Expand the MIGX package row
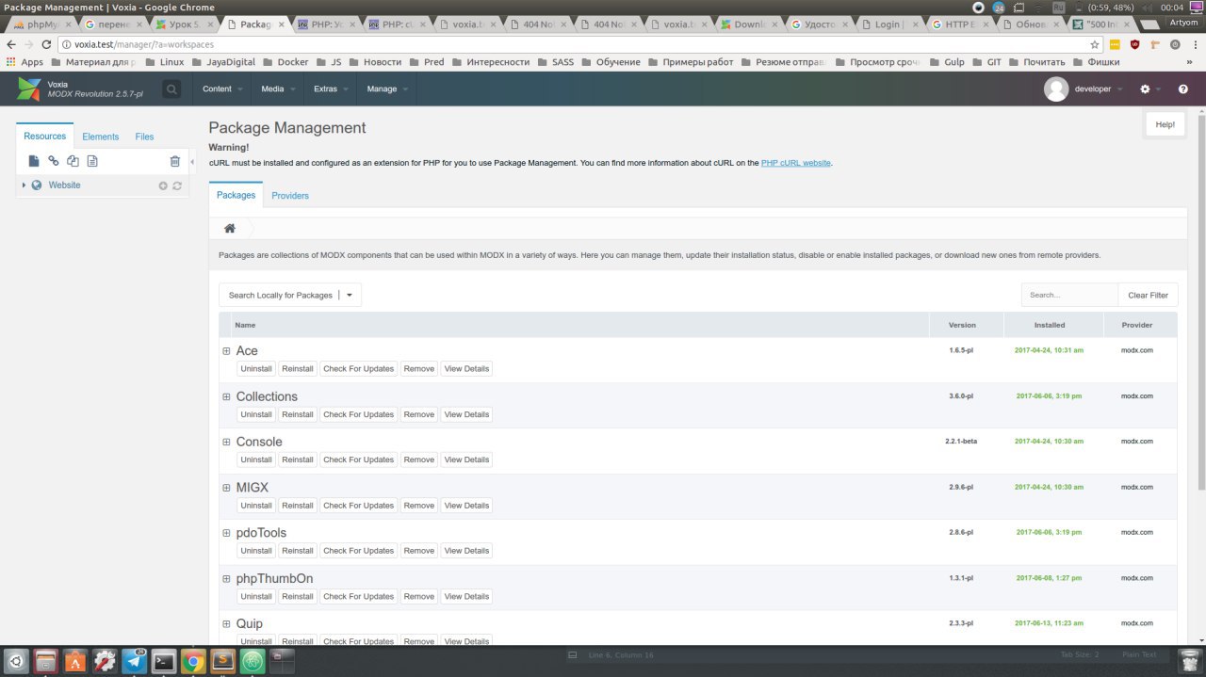Image resolution: width=1206 pixels, height=677 pixels. pos(226,488)
